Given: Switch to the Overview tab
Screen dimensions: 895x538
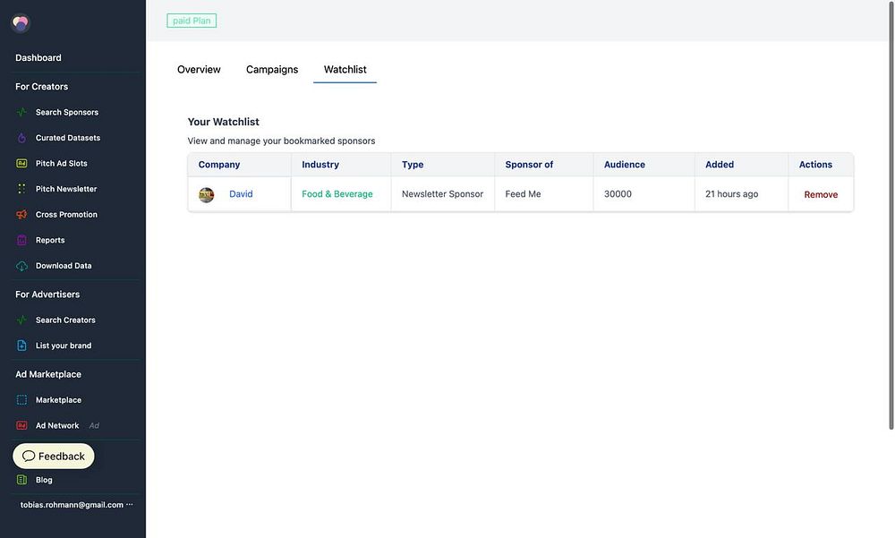Looking at the screenshot, I should 199,70.
